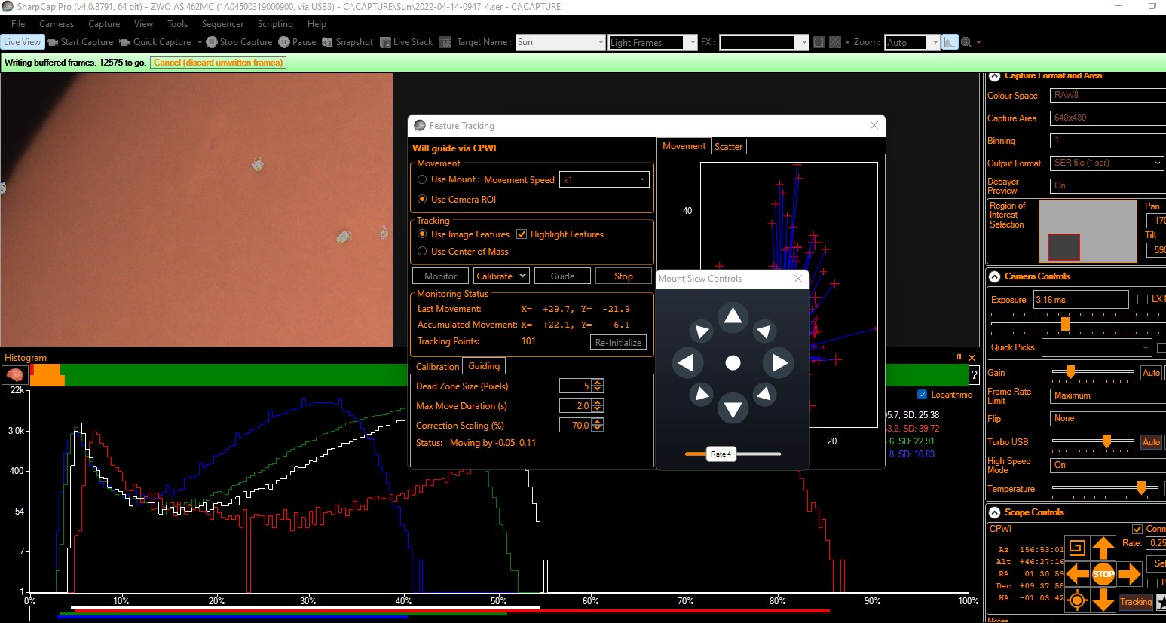Collapse the Camera Controls section
The width and height of the screenshot is (1166, 623).
(995, 276)
